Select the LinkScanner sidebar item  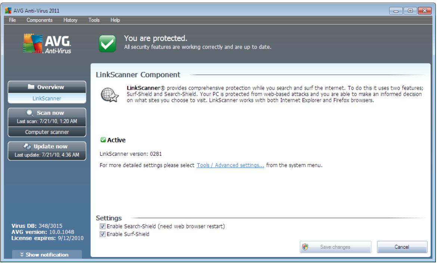pyautogui.click(x=47, y=98)
